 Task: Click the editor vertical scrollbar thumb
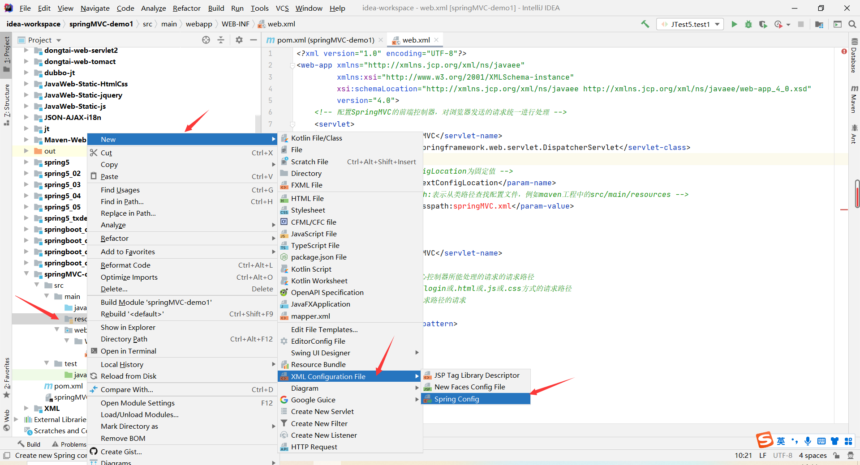[x=857, y=193]
